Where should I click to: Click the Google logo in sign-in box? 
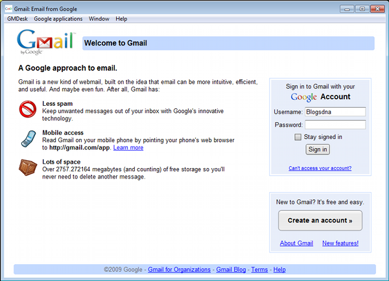(303, 97)
